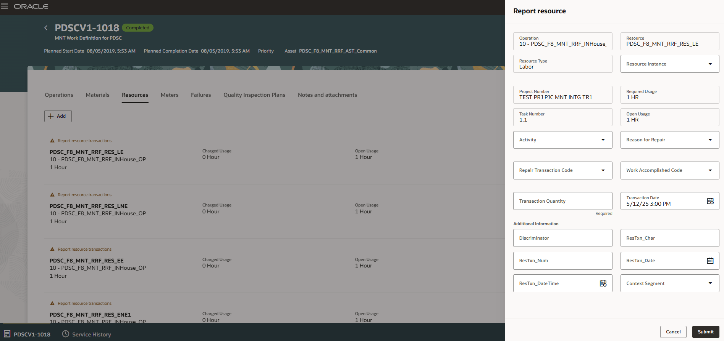
Task: Click the PDSCV1-1018 work order title
Action: 87,28
